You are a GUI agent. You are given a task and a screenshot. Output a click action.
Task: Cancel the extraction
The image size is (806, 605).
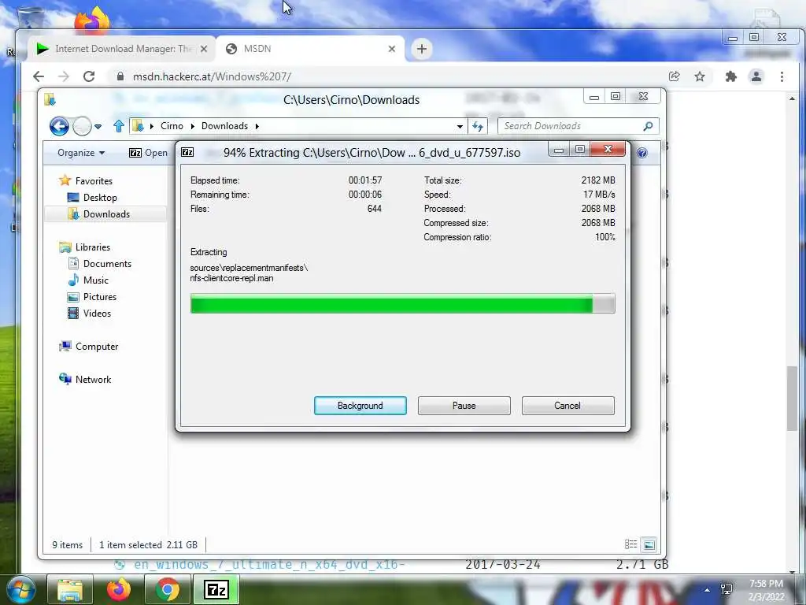tap(568, 406)
